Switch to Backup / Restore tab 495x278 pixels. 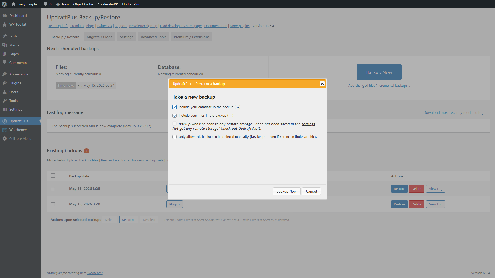[65, 37]
